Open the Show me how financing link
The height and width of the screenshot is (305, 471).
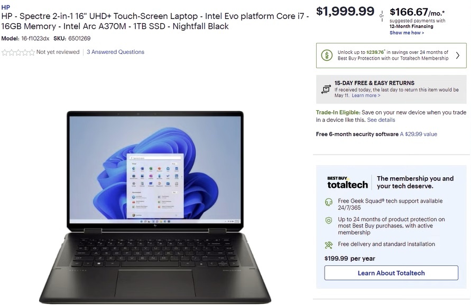[407, 33]
